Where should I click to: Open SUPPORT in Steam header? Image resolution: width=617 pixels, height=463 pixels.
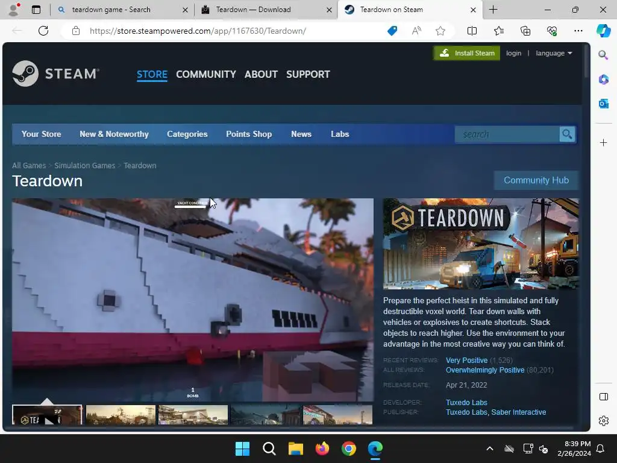coord(308,74)
